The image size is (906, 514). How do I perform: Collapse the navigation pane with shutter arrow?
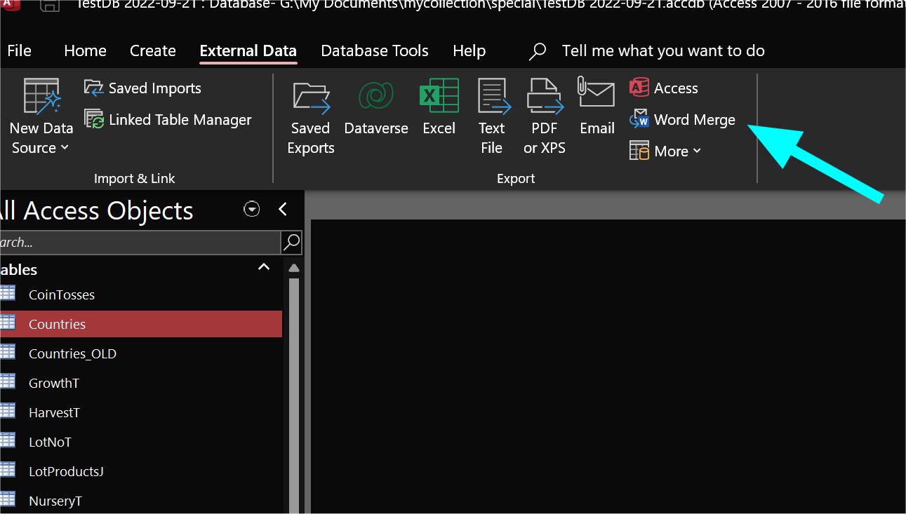point(283,210)
